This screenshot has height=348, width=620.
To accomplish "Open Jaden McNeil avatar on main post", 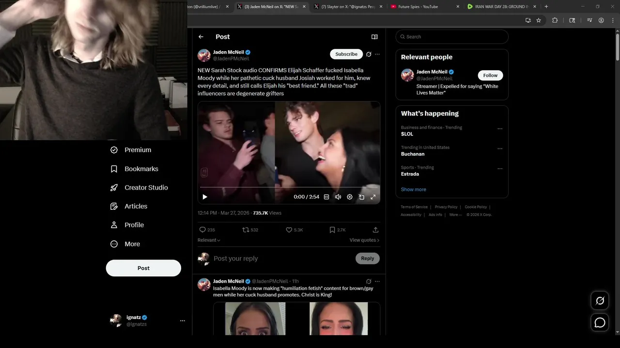I will pyautogui.click(x=204, y=55).
